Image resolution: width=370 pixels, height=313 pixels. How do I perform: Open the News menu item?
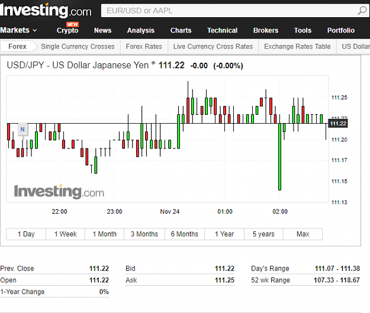pos(102,30)
